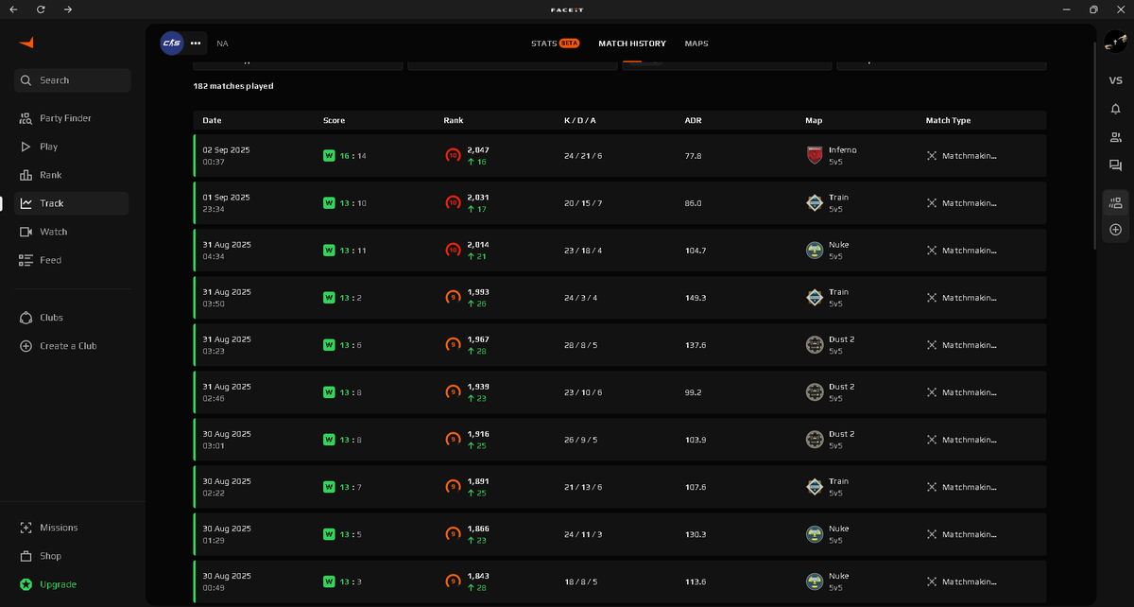The height and width of the screenshot is (607, 1134).
Task: Open the Search field in sidebar
Action: point(73,80)
